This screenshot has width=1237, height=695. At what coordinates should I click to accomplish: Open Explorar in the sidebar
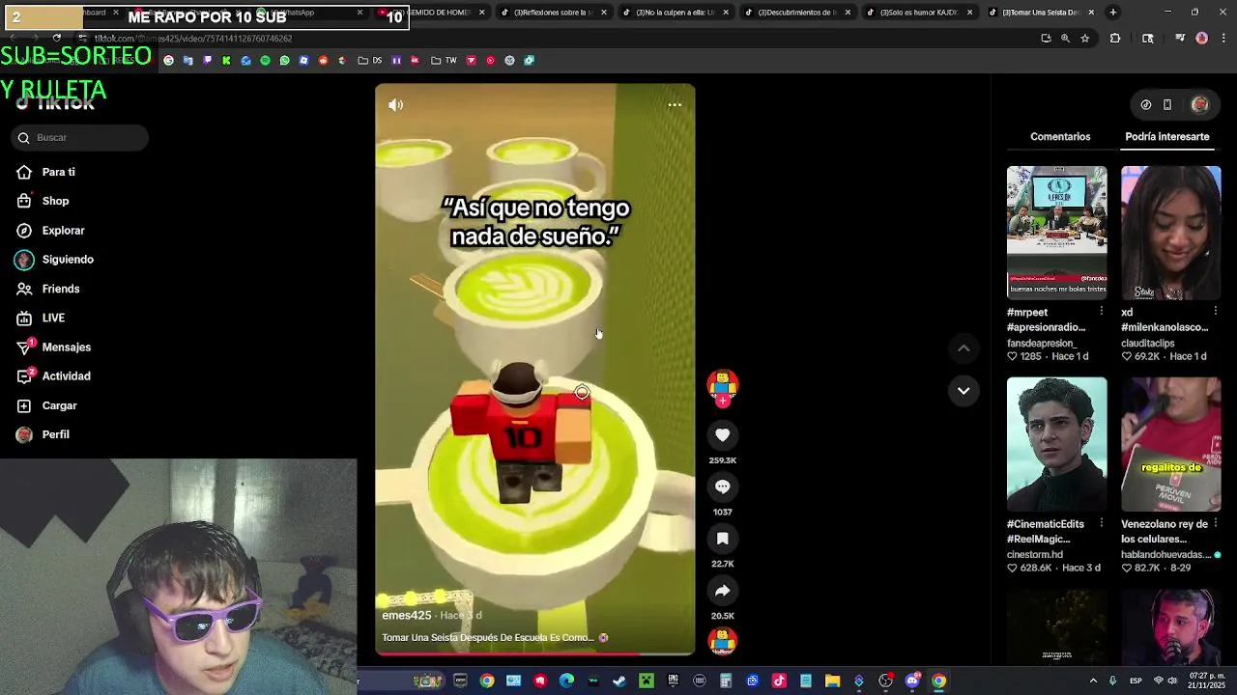63,231
